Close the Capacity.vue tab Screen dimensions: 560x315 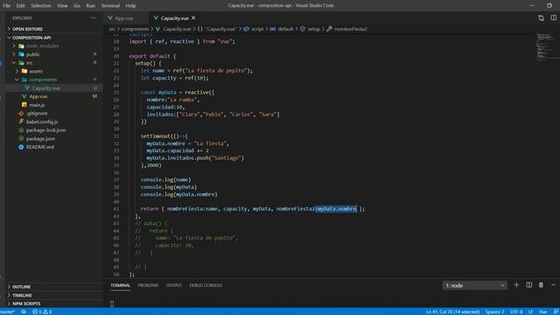coord(193,17)
